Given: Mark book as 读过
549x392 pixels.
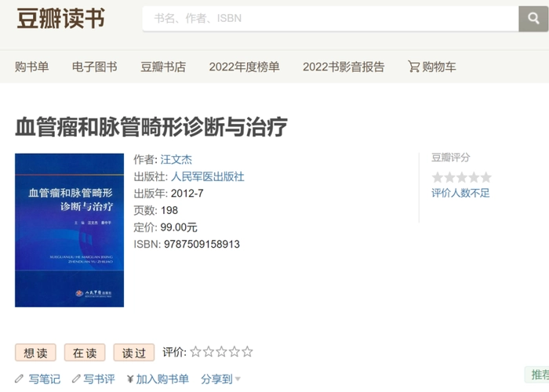Looking at the screenshot, I should 134,353.
